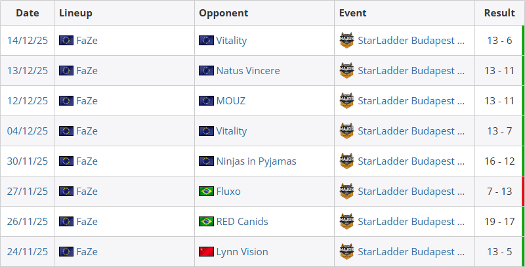The image size is (525, 267).
Task: Click the FaZe lineup flag in the 24/11/25 row
Action: [x=66, y=252]
